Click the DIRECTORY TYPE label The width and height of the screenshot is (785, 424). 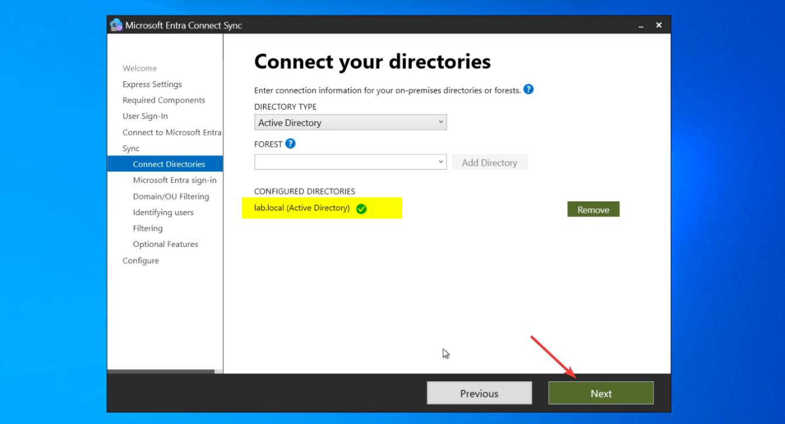(285, 107)
